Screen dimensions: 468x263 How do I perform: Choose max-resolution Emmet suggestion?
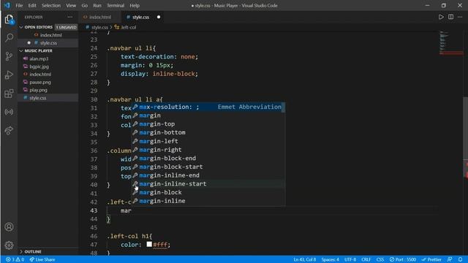(208, 107)
